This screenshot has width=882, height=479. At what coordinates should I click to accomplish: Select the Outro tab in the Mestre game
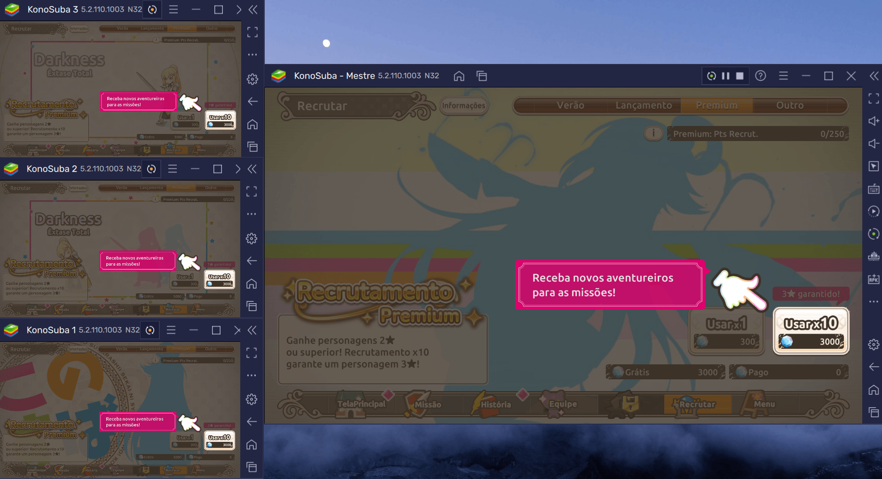click(790, 105)
